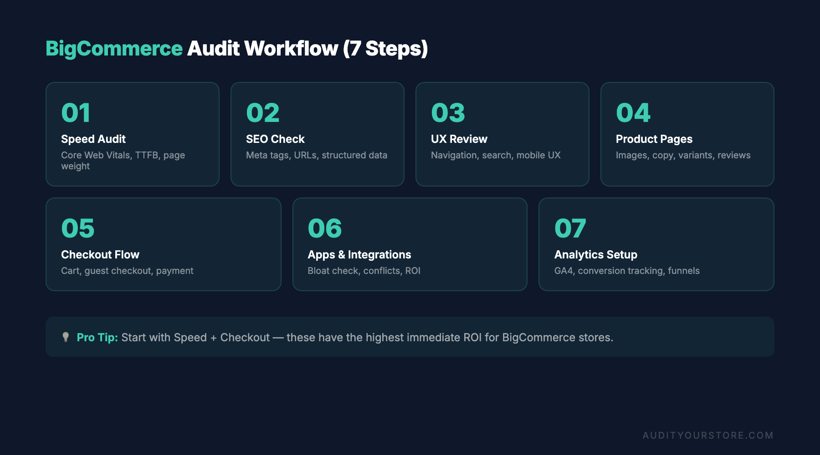Click the Core Web Vitals description text
The width and height of the screenshot is (820, 455).
coord(123,161)
